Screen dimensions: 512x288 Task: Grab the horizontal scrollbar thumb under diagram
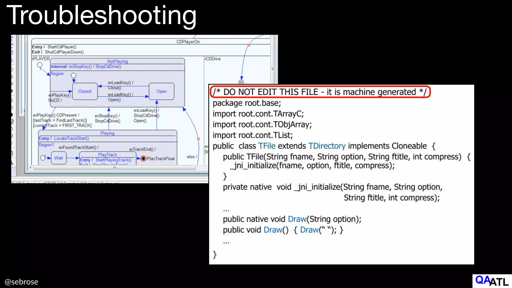pos(114,168)
